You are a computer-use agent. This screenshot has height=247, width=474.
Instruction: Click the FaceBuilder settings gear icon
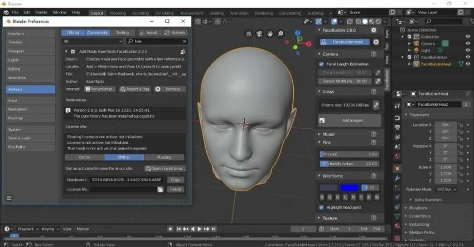point(374,30)
